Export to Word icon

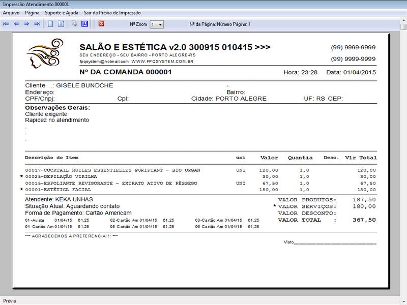point(84,24)
